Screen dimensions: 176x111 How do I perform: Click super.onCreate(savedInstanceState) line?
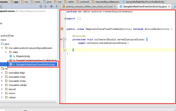point(103,43)
